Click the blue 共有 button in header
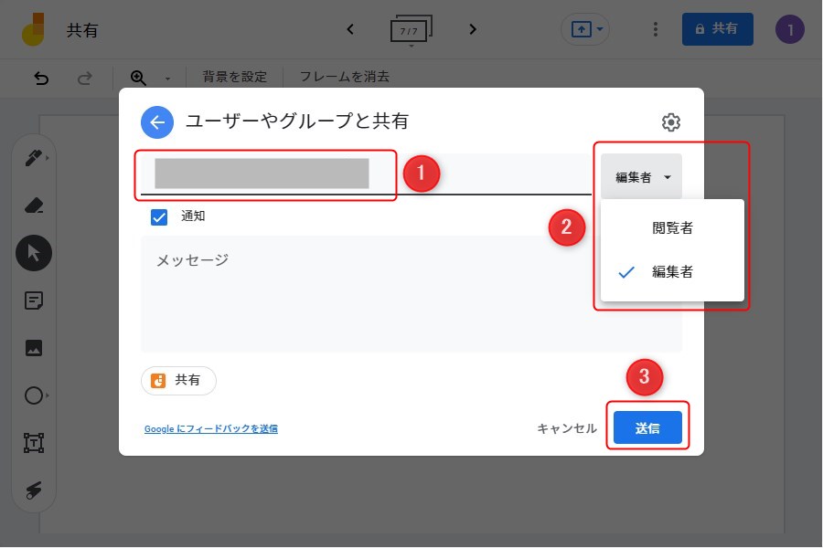This screenshot has height=548, width=823. click(x=717, y=29)
